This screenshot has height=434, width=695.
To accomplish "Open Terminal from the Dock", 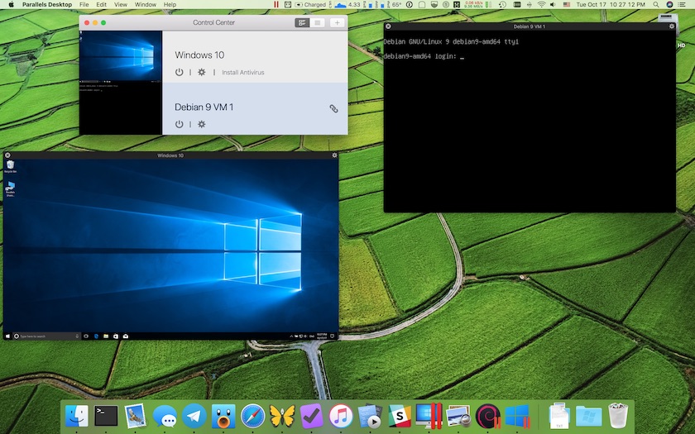I will click(x=107, y=417).
